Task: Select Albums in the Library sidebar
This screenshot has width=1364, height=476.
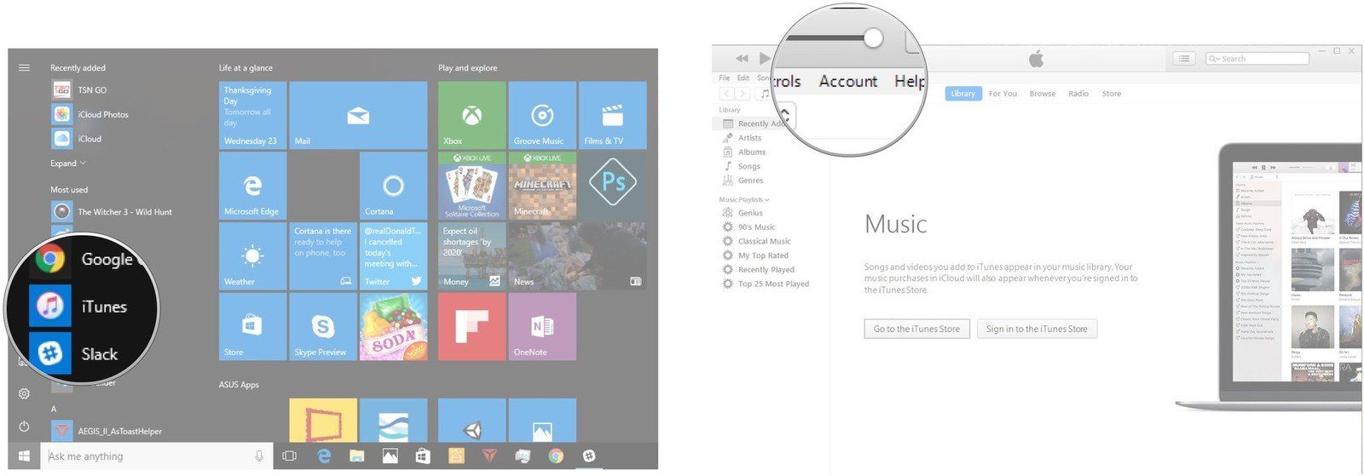Action: [x=751, y=152]
